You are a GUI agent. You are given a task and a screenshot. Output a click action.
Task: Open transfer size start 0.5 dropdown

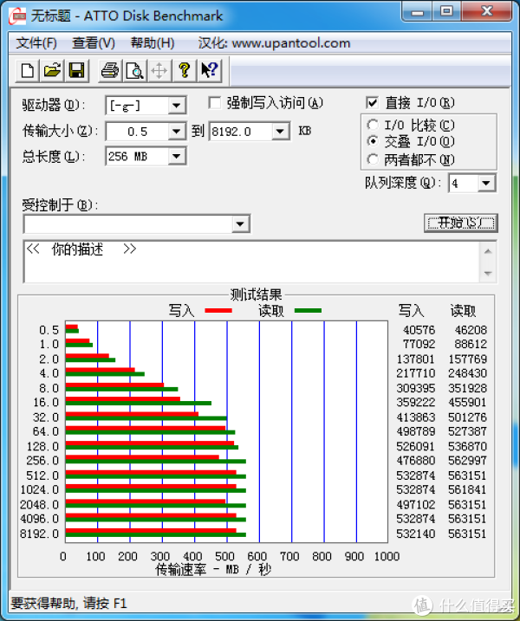177,131
